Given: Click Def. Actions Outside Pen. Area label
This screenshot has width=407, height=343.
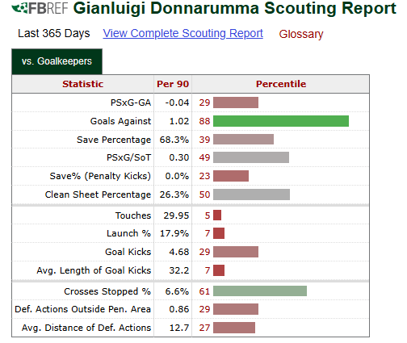Looking at the screenshot, I should (83, 309).
